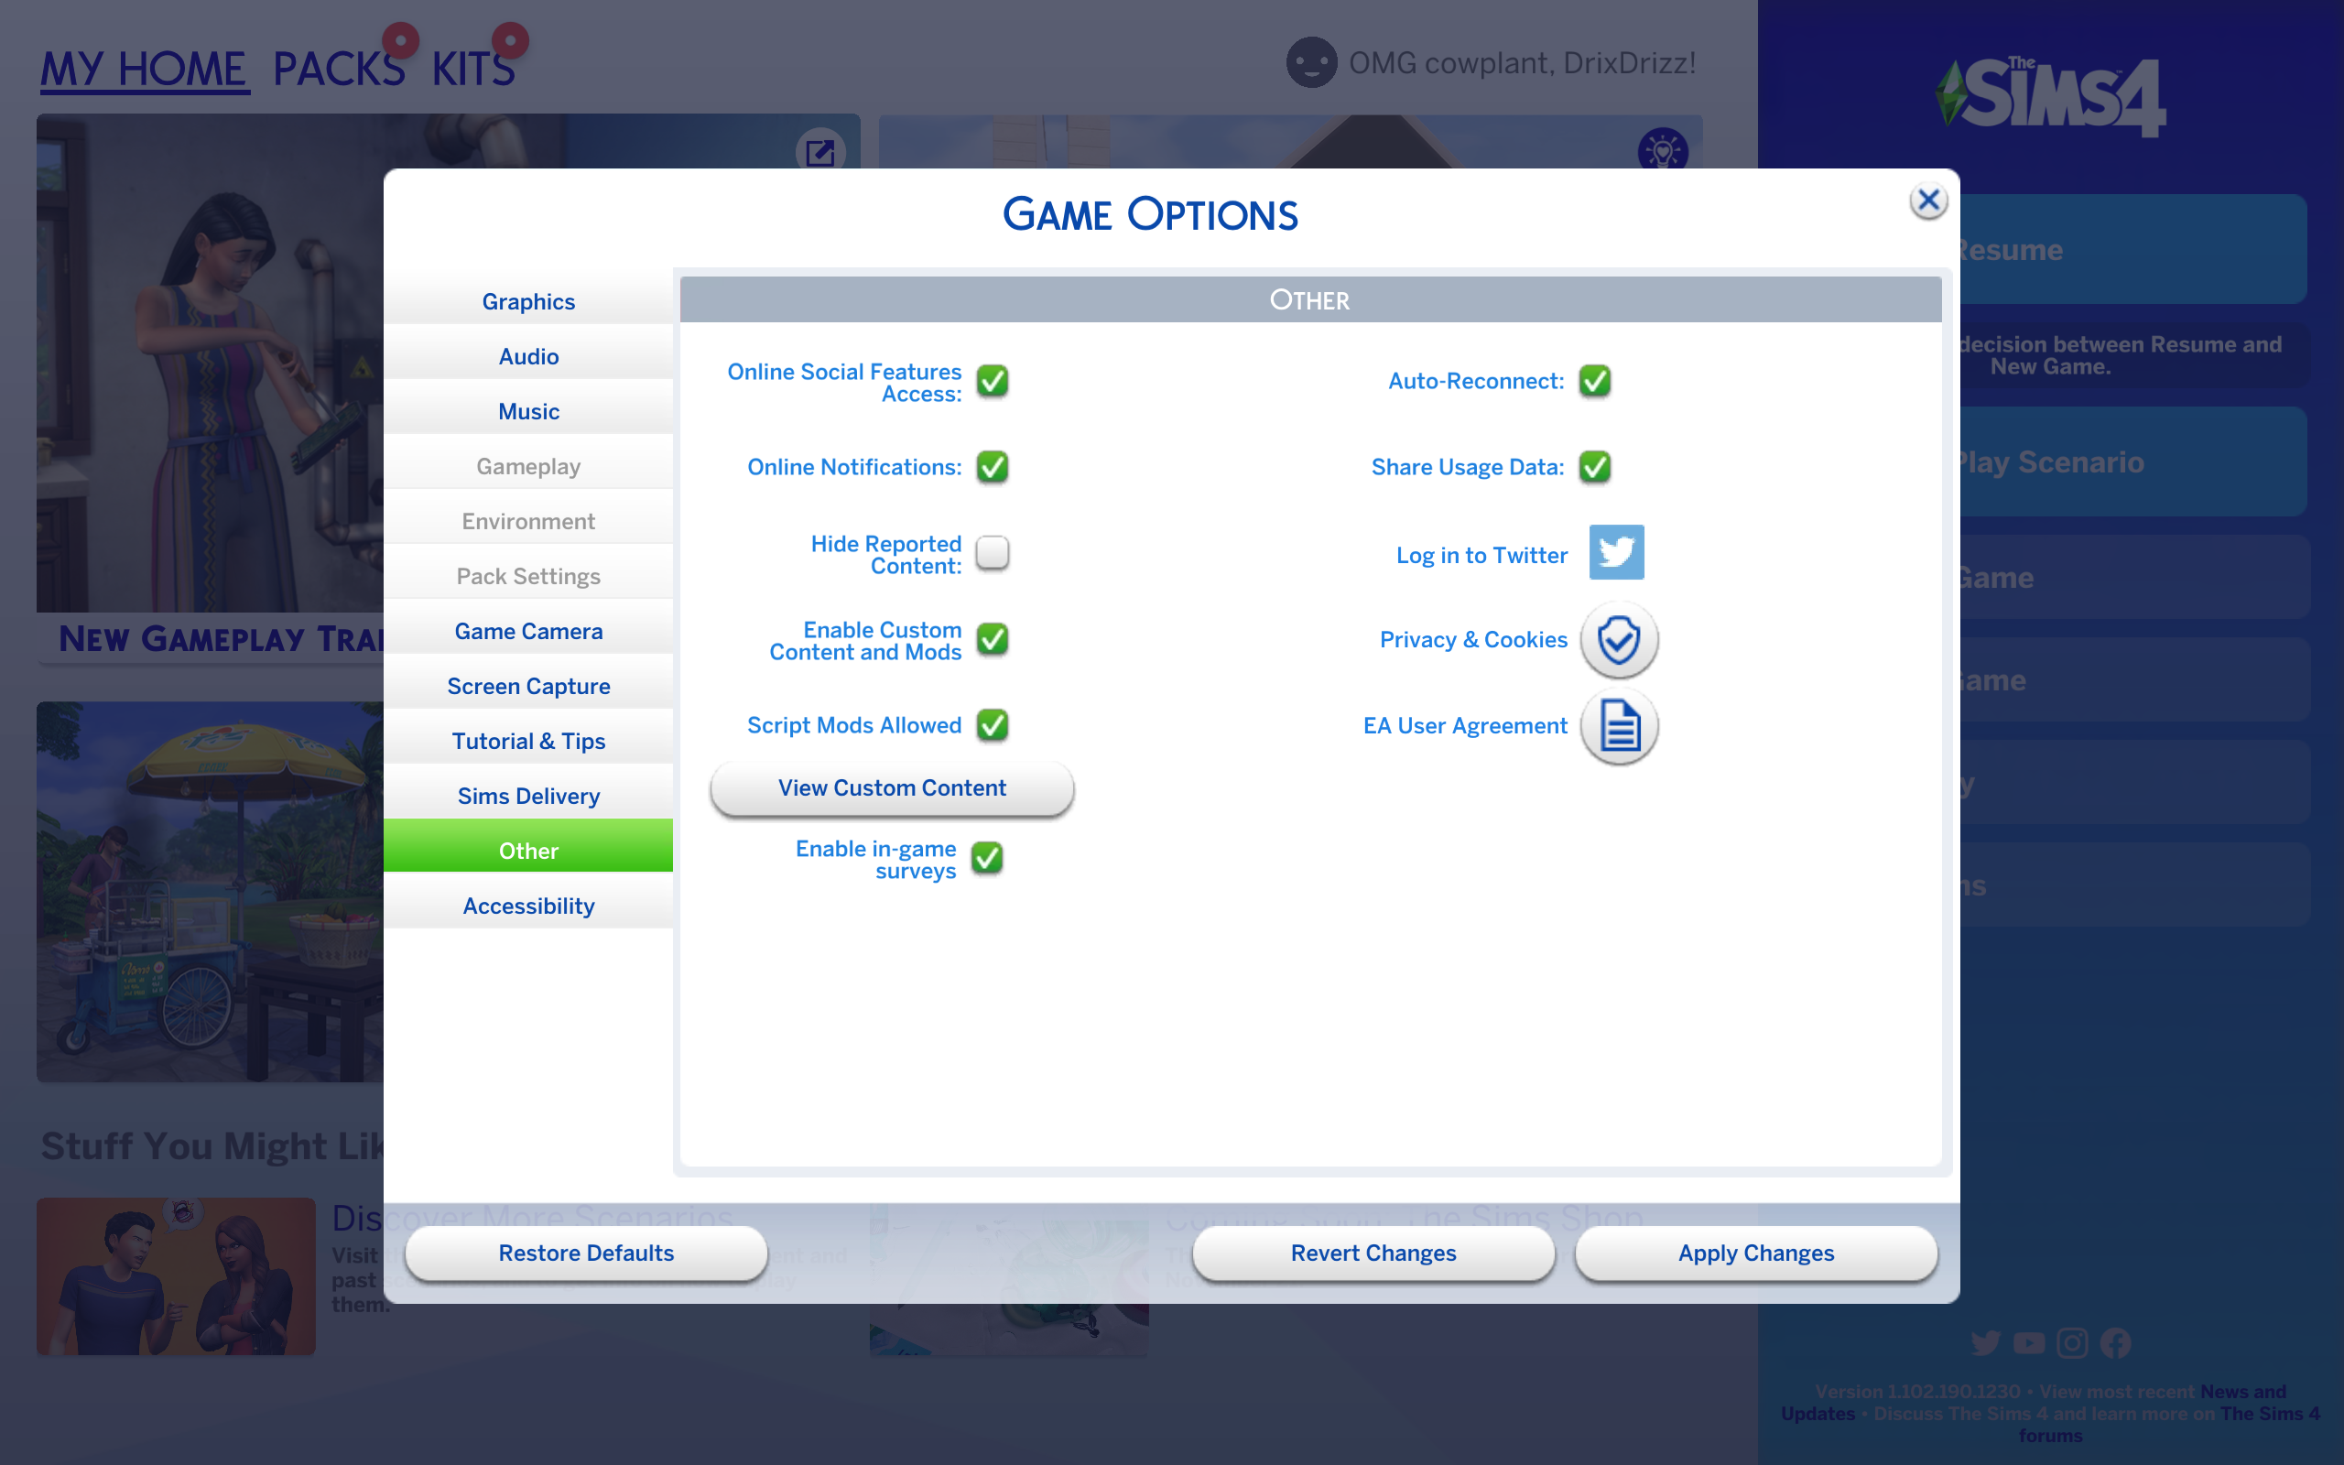Enable Hide Reported Content checkbox

point(992,553)
